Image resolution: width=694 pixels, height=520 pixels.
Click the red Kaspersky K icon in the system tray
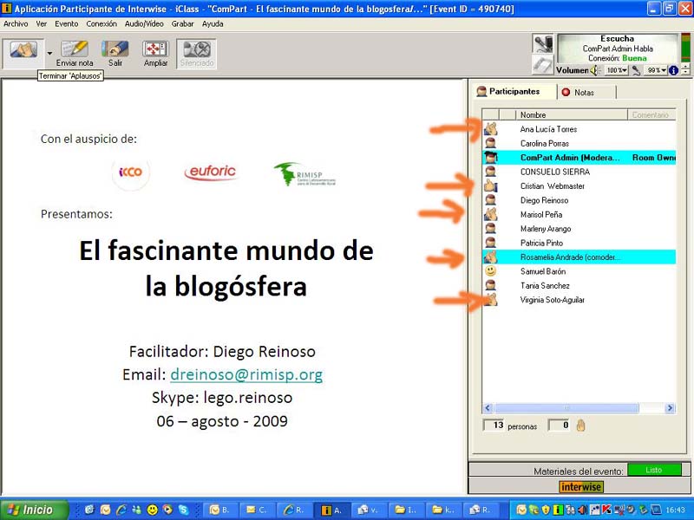tap(606, 510)
